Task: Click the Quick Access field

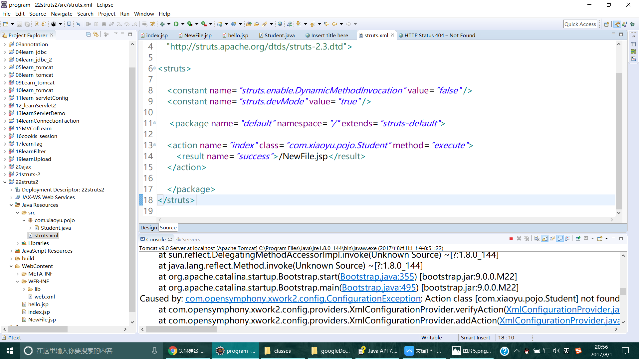Action: 580,24
